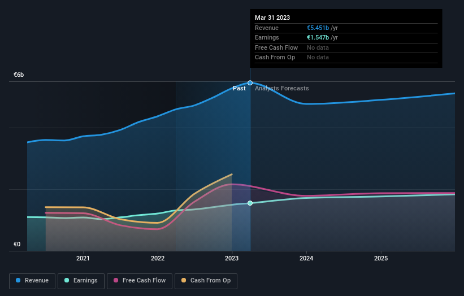Click the Past label on chart

pyautogui.click(x=239, y=89)
